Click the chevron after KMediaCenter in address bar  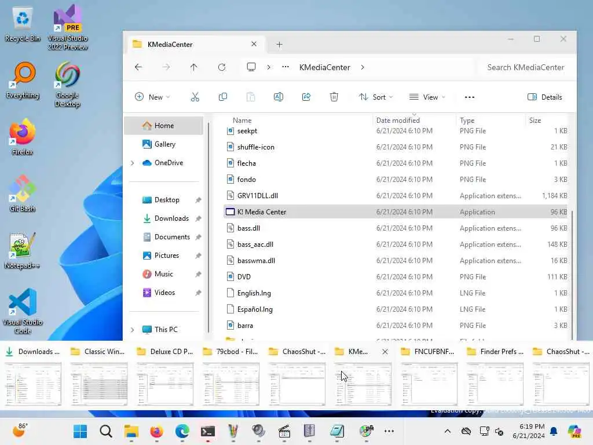click(363, 67)
